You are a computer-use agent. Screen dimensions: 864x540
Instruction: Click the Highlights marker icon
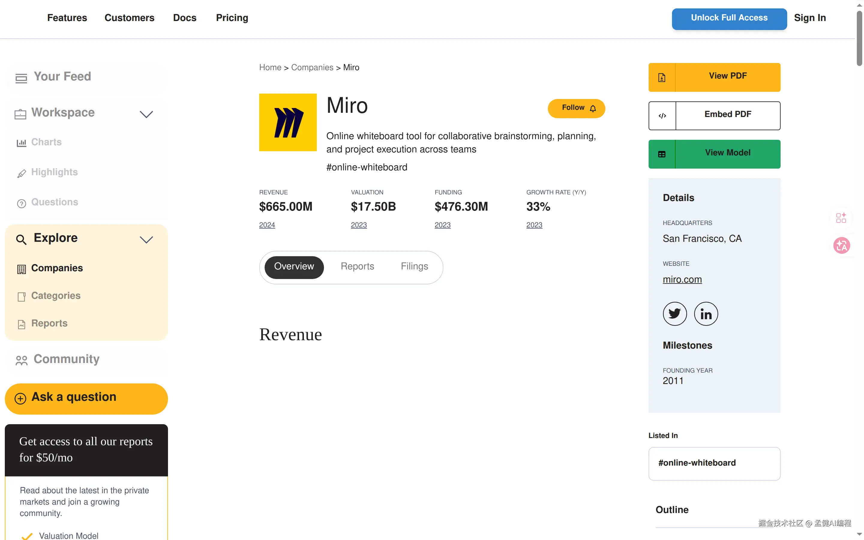tap(21, 173)
